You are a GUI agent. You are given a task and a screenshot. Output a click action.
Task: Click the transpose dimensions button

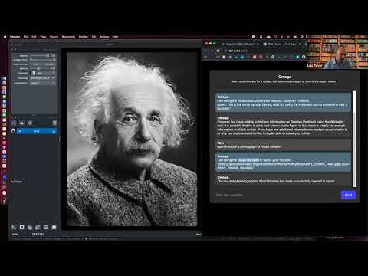38,227
